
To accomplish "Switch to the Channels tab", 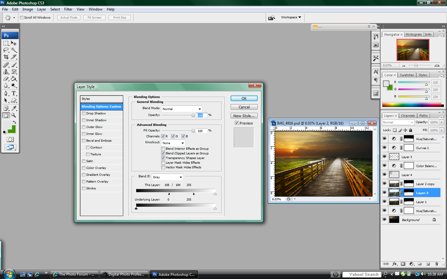I will [408, 116].
